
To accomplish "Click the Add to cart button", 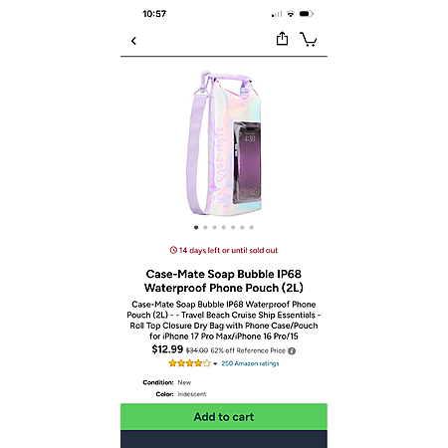I will tap(224, 417).
